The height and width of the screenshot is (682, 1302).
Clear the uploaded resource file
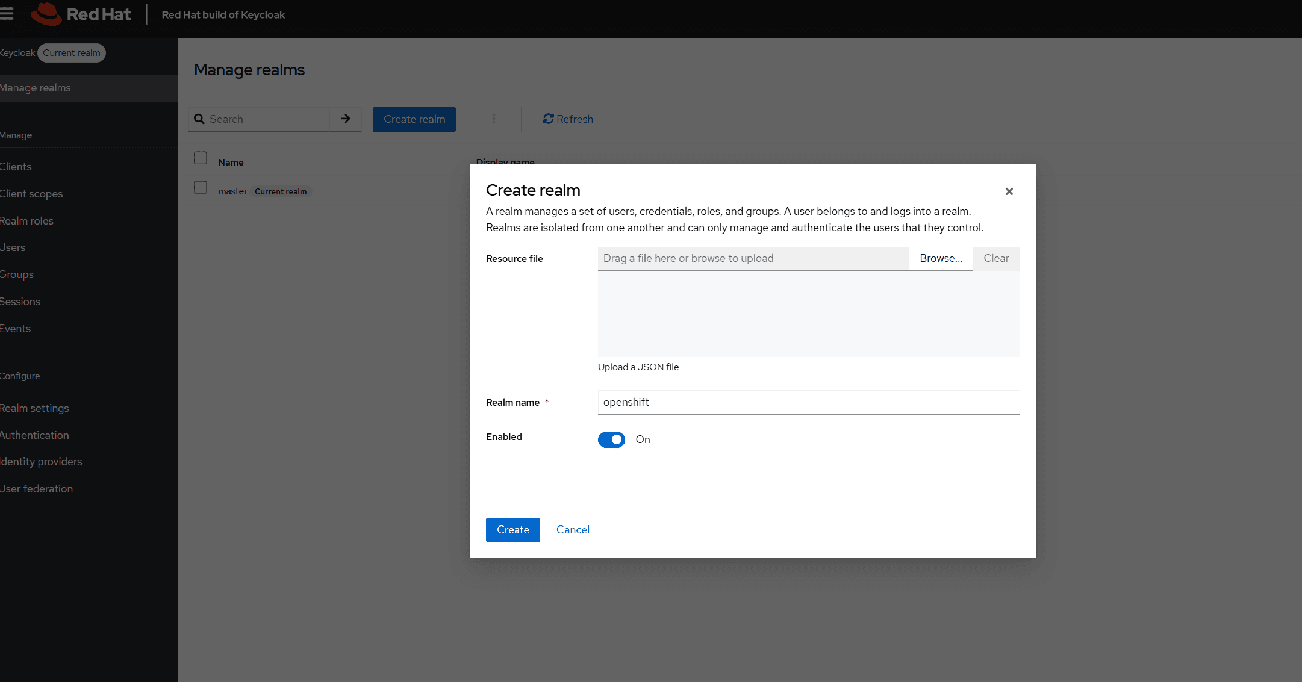996,259
